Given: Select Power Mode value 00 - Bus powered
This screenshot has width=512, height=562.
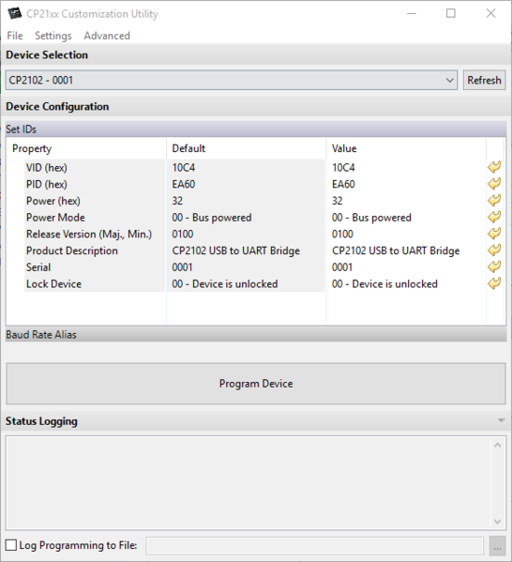Looking at the screenshot, I should pos(406,218).
